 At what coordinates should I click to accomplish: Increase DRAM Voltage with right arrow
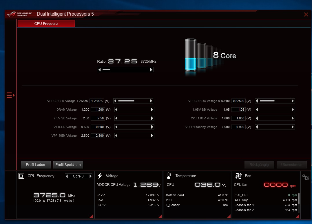(x=152, y=110)
